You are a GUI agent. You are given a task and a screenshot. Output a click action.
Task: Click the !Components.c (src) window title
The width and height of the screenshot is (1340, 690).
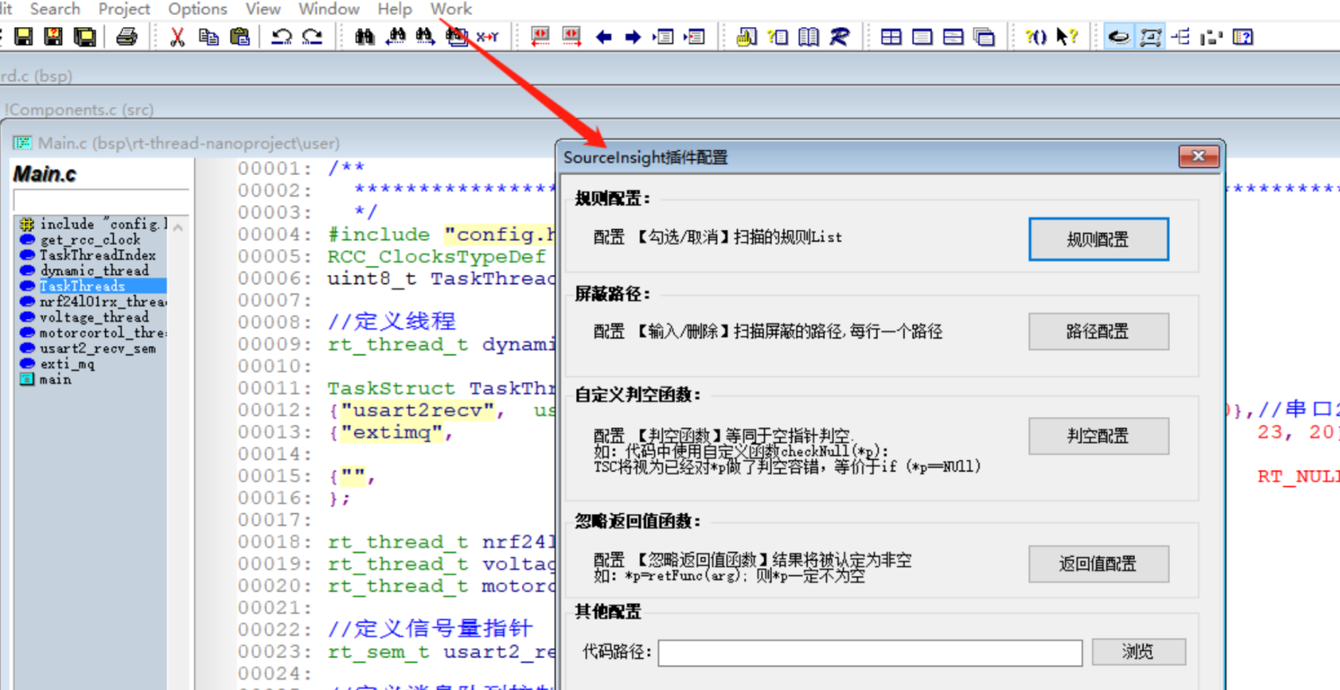coord(79,110)
